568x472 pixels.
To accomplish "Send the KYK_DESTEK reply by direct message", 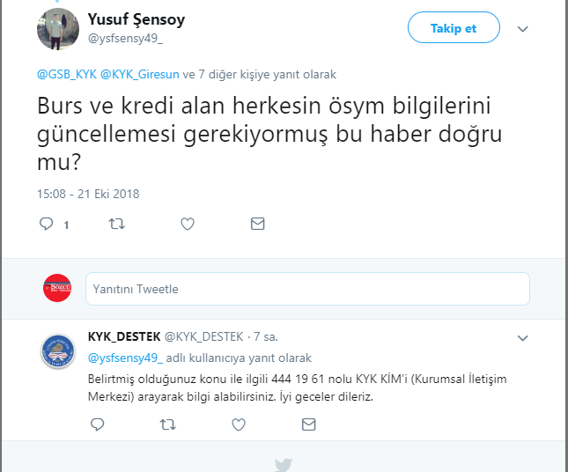I will point(308,424).
